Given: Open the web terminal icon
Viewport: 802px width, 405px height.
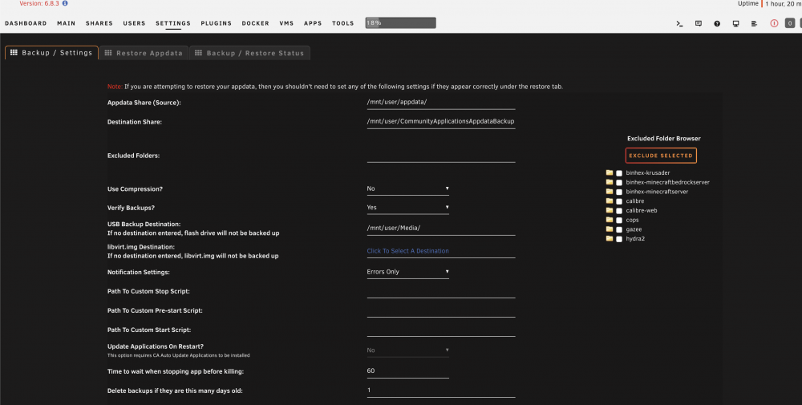Looking at the screenshot, I should pyautogui.click(x=679, y=23).
